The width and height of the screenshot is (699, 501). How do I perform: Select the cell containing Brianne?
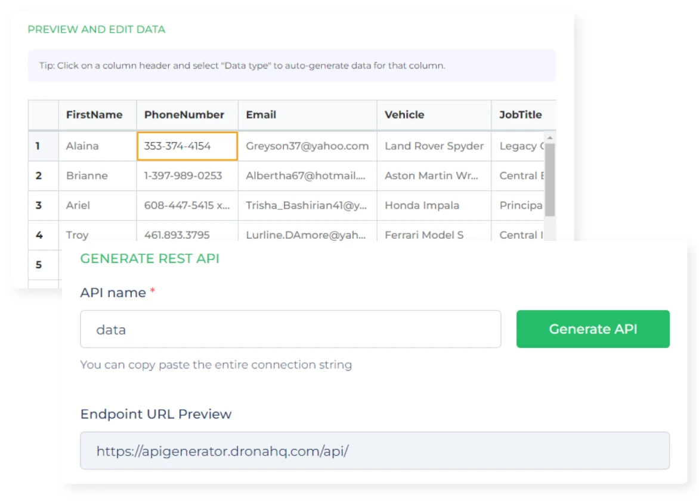pos(97,175)
